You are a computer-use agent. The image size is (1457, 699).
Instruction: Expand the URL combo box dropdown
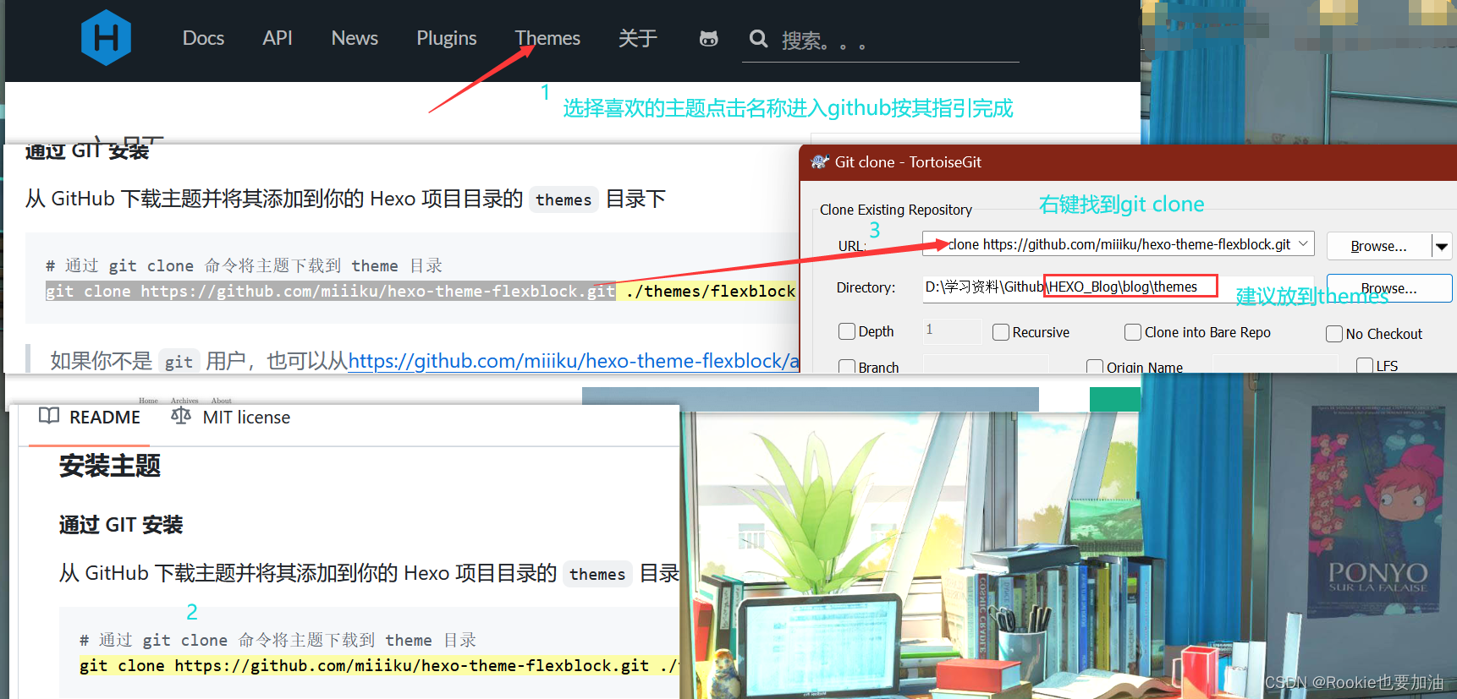click(x=1304, y=244)
